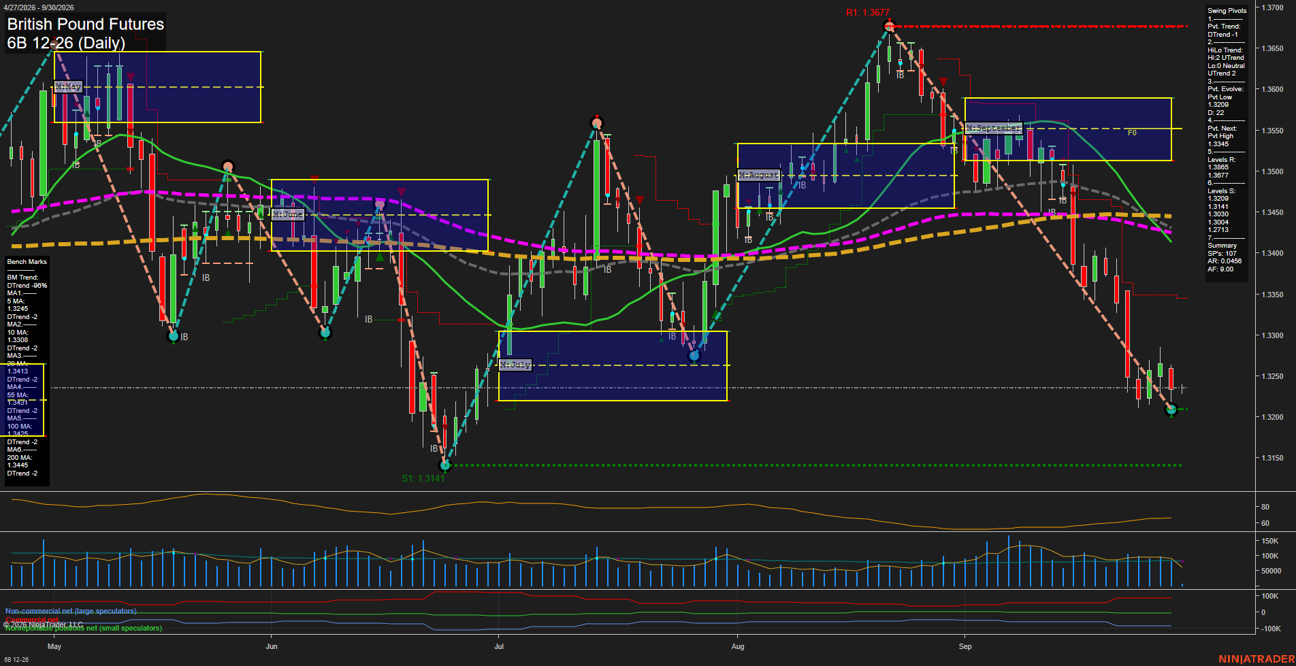
Task: Click the 1.3250 price axis label
Action: pos(1273,376)
